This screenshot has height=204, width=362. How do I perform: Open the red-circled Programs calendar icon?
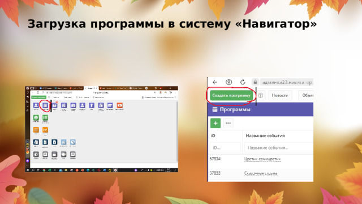coord(45,105)
